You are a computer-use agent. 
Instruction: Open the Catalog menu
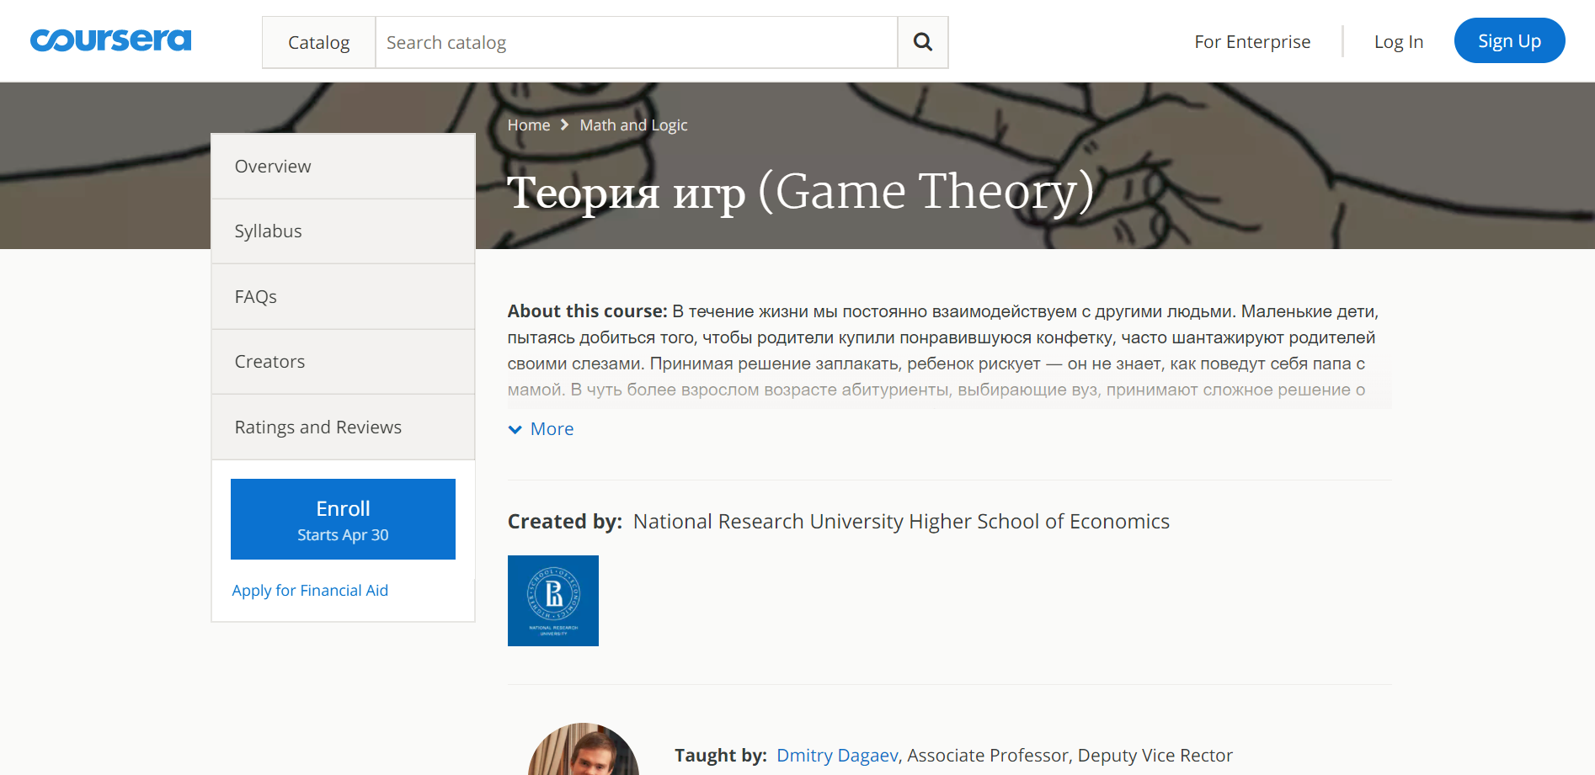click(318, 42)
